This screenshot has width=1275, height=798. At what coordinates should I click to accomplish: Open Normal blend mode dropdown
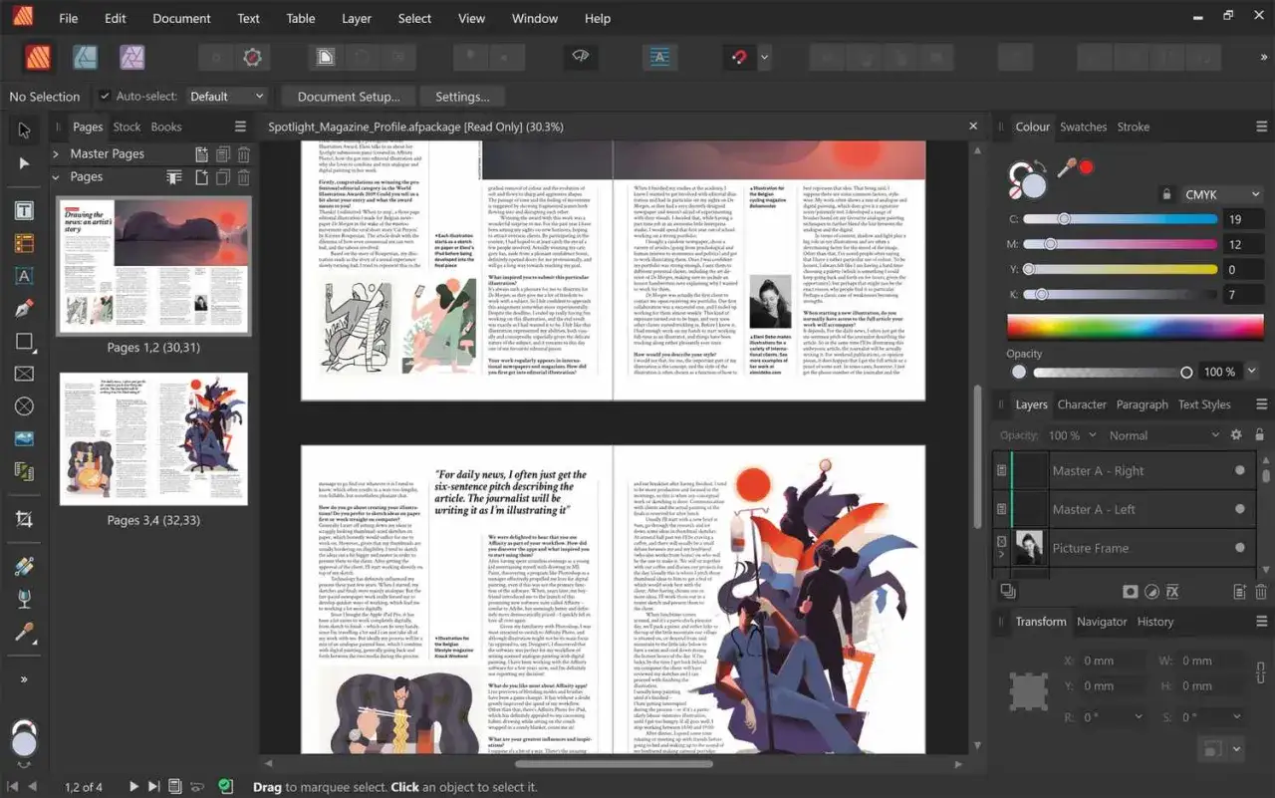point(1162,435)
